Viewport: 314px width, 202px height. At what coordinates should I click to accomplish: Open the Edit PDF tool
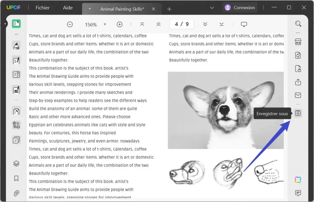click(x=16, y=60)
